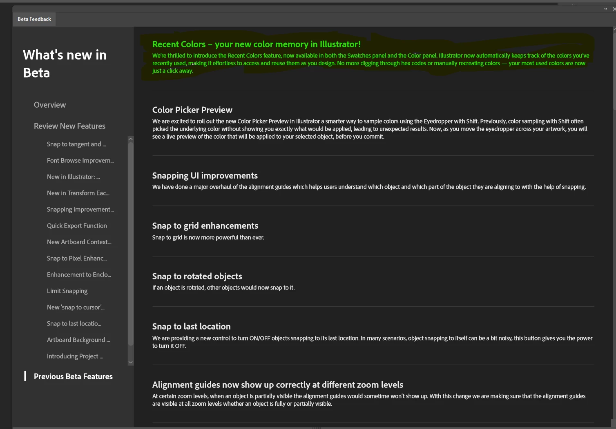This screenshot has width=616, height=429.
Task: Open 'Snap to last locatio...' sidebar item
Action: click(74, 323)
